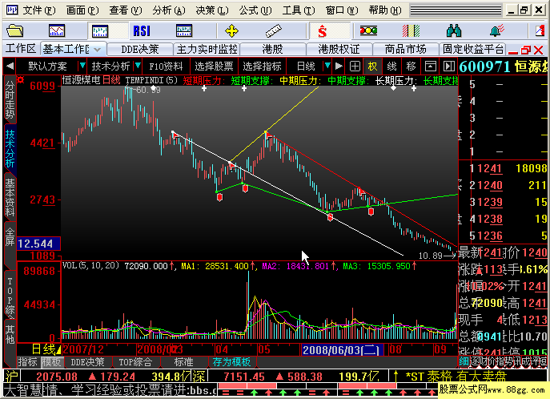Screen dimensions: 550x399
Task: Switch to the DDE决策 workspace tab
Action: 140,50
